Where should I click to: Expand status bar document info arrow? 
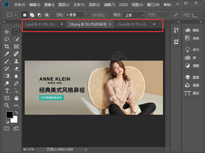[86, 150]
